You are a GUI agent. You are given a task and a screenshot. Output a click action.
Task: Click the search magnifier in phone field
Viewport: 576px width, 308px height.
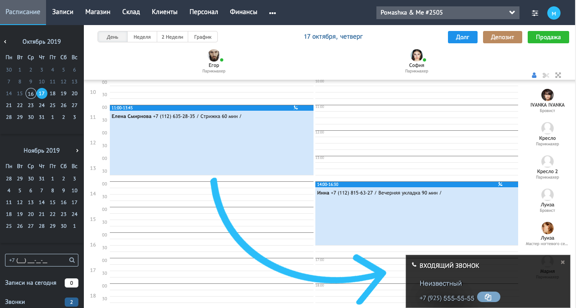point(72,261)
